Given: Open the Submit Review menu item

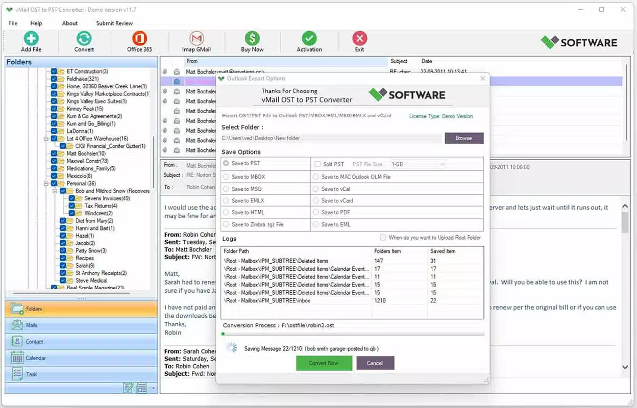Looking at the screenshot, I should [114, 23].
